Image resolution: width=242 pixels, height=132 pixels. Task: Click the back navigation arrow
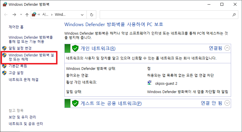pos(6,15)
